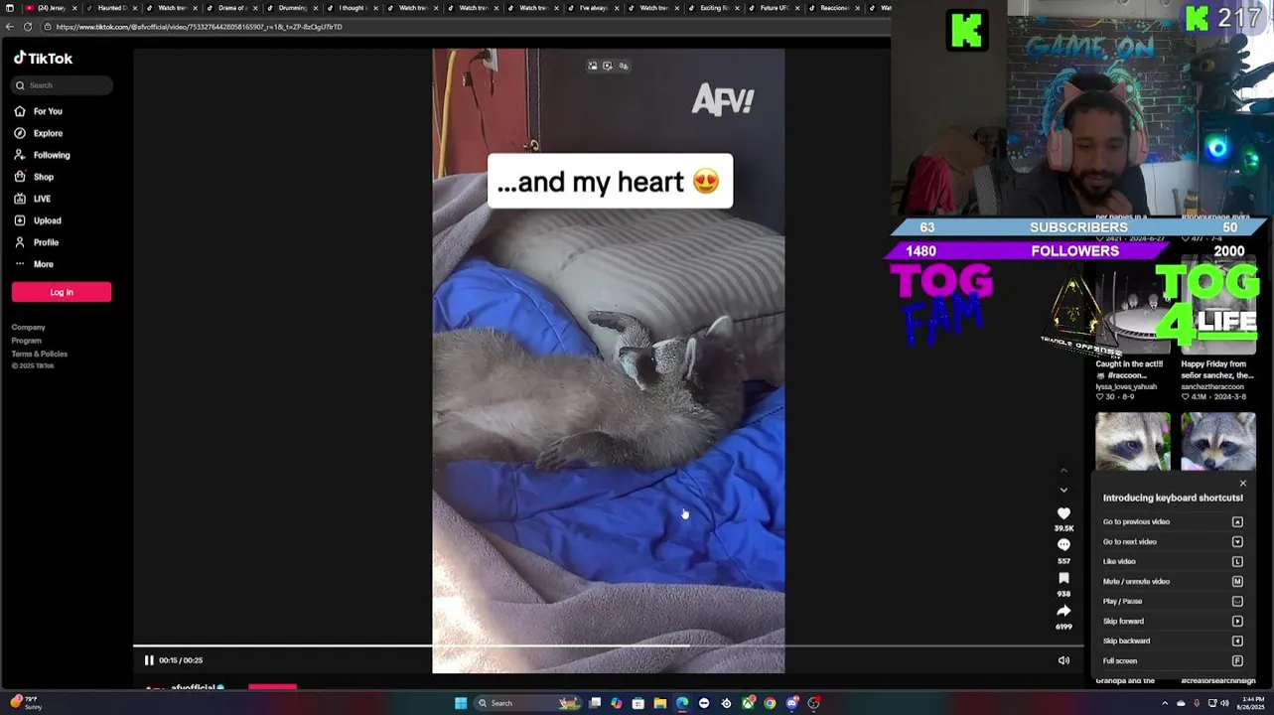
Task: Click the down arrow key icon for Go to next video
Action: pos(1237,541)
